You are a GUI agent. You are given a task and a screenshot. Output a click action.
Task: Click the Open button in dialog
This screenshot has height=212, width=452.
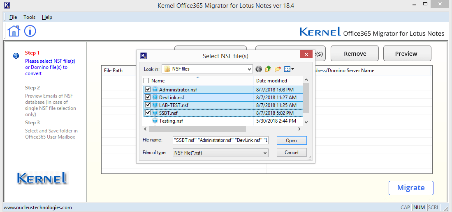292,141
